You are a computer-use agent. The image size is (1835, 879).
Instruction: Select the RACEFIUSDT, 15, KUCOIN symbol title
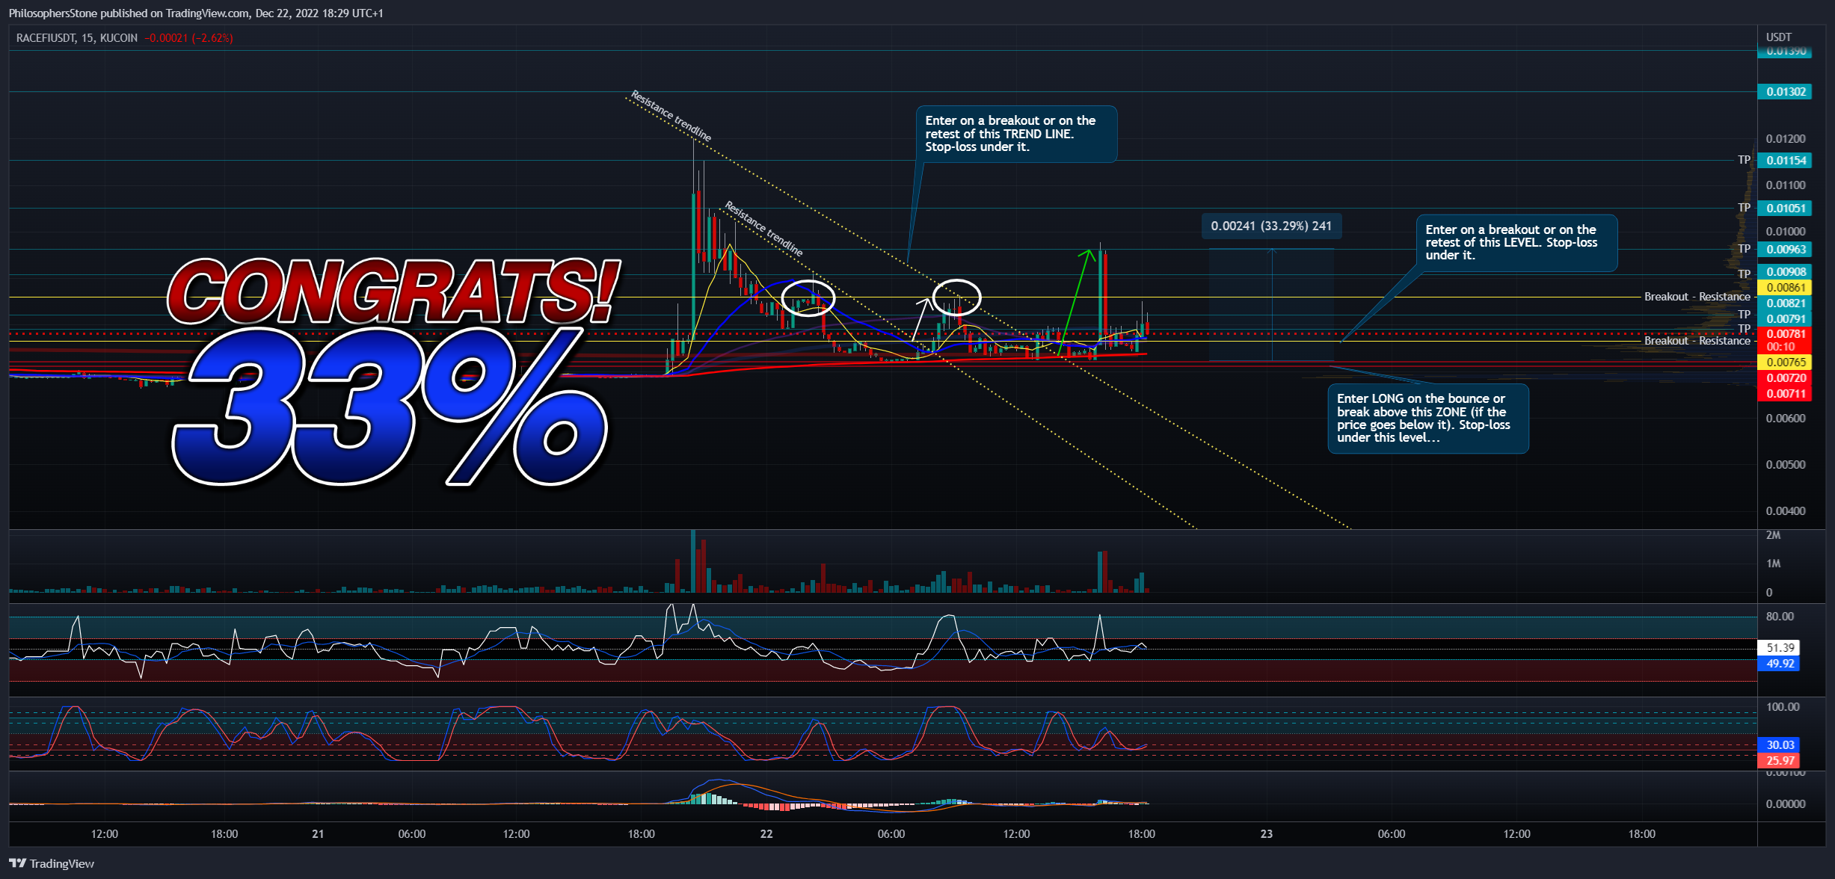click(x=77, y=38)
